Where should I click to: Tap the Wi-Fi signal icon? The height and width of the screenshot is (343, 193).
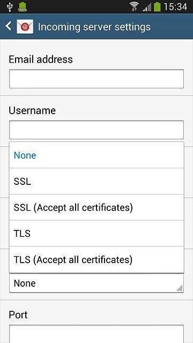point(133,6)
